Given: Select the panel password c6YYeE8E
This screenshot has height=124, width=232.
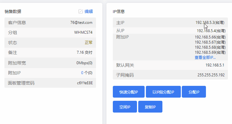Looking at the screenshot, I should click(85, 83).
